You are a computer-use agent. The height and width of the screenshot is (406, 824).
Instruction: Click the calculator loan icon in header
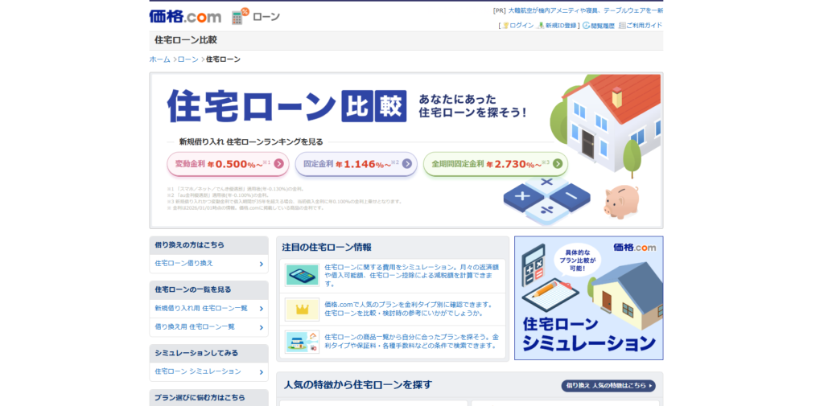[240, 16]
